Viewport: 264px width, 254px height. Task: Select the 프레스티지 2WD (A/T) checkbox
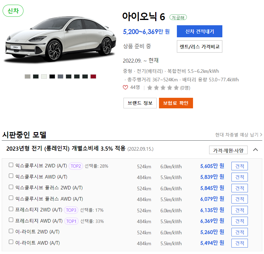11,209
